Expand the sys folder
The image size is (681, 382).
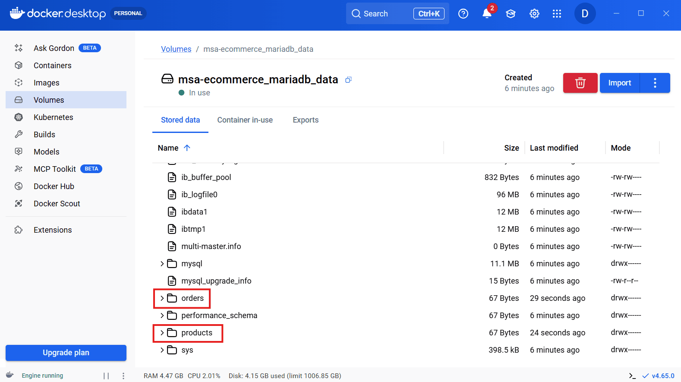point(162,350)
